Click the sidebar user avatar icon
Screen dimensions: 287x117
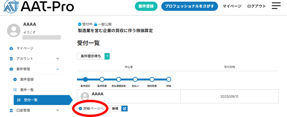pyautogui.click(x=14, y=30)
